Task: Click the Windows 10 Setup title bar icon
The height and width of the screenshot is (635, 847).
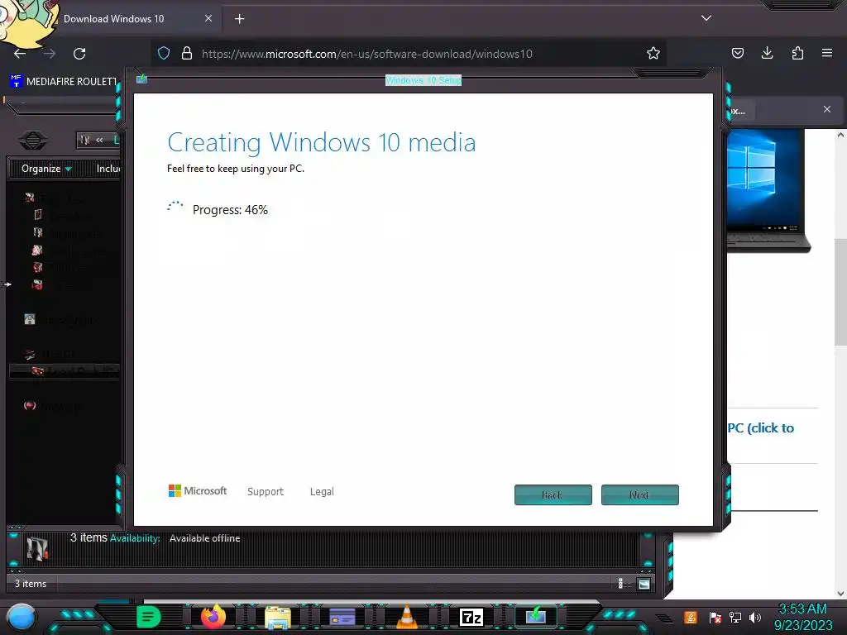Action: (142, 79)
